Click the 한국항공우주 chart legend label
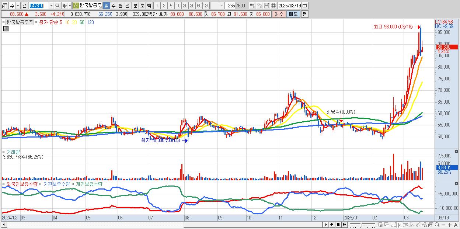The image size is (460, 229). [19, 22]
